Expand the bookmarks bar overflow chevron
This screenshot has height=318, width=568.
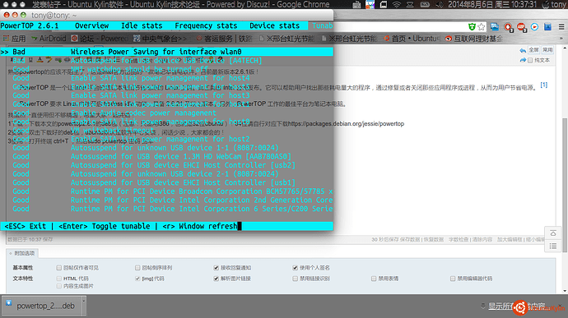561,39
